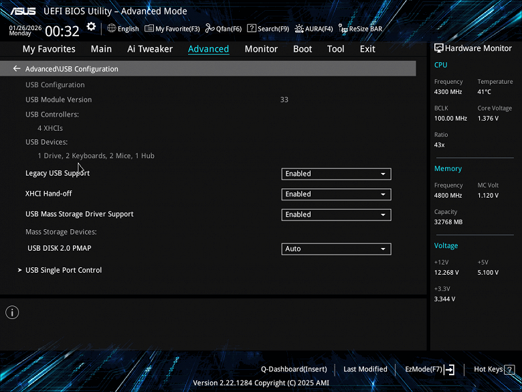
Task: Click Advanced\USB Configuration breadcrumb text
Action: click(72, 69)
